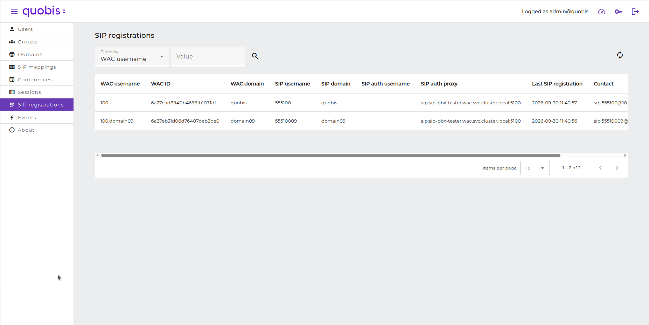Click WAC username column header

click(120, 84)
